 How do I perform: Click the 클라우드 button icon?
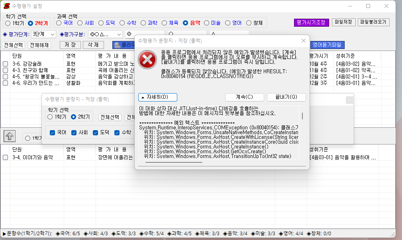(x=117, y=45)
